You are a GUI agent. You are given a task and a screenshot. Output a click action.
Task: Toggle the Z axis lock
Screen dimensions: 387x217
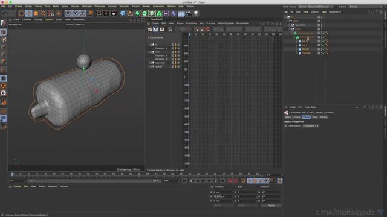pyautogui.click(x=82, y=13)
